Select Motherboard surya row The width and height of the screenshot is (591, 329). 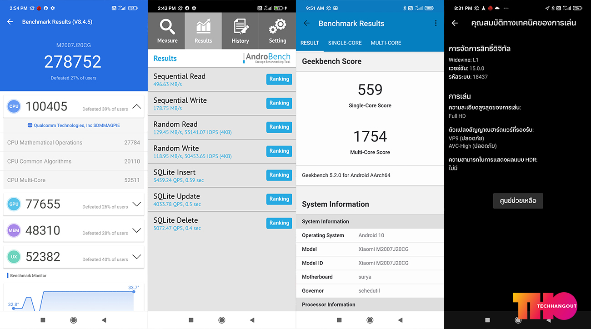coord(370,277)
